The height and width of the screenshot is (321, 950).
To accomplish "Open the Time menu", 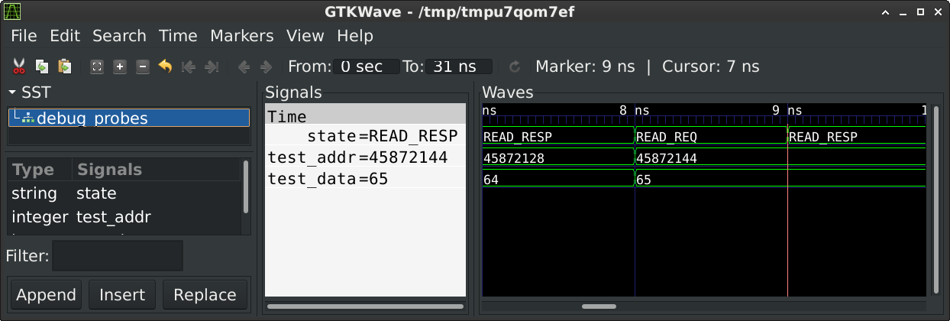I will tap(178, 36).
